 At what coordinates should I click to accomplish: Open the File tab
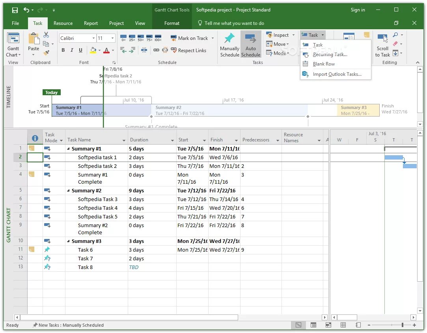tap(15, 23)
